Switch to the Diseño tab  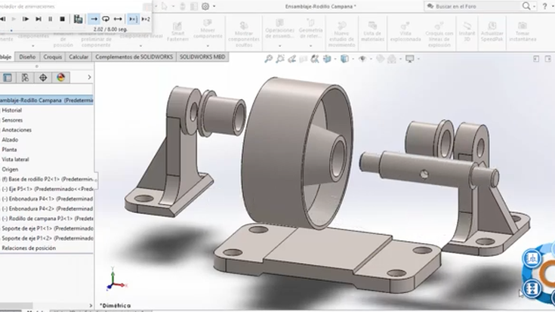[x=27, y=57]
